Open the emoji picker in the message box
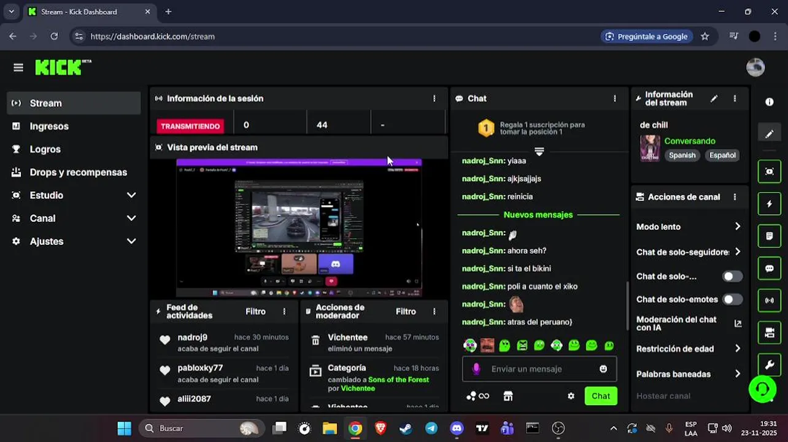Image resolution: width=788 pixels, height=442 pixels. click(603, 369)
